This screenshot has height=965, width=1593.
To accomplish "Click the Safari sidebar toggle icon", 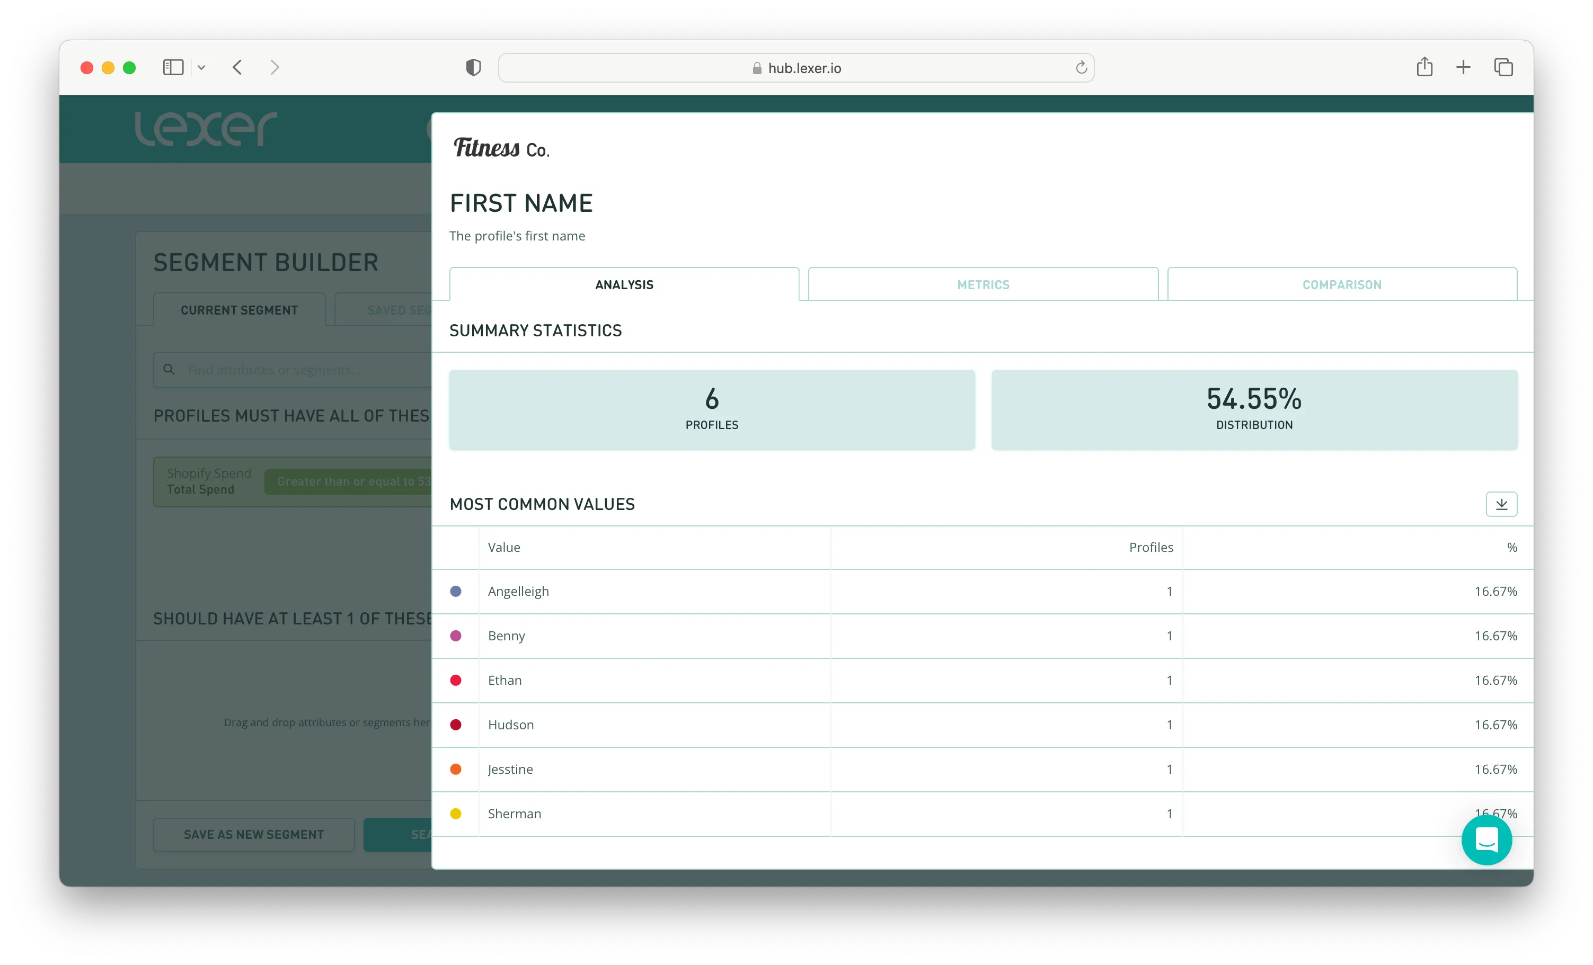I will [x=173, y=68].
